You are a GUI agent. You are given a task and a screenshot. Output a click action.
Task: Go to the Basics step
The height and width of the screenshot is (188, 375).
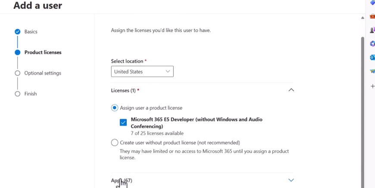coord(31,32)
